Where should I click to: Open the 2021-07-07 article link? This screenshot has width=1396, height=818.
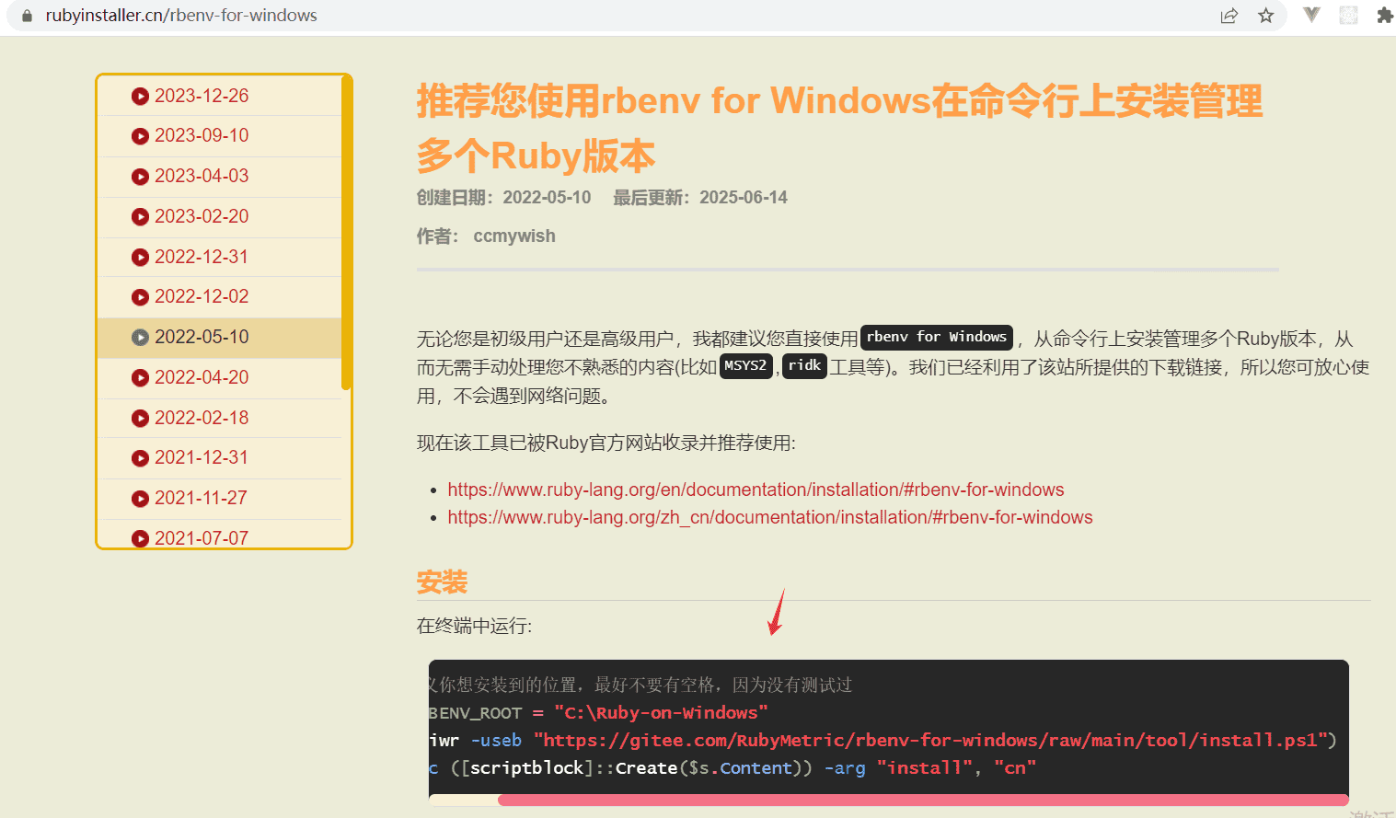point(202,538)
